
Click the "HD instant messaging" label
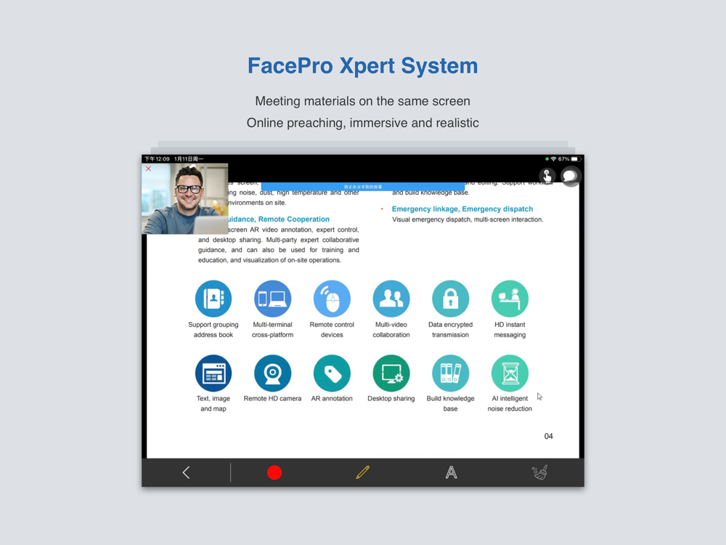tap(510, 329)
